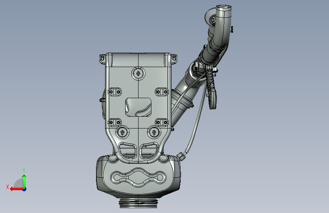Click the red X axis arrow of the triad
The image size is (329, 213).
(x=17, y=189)
